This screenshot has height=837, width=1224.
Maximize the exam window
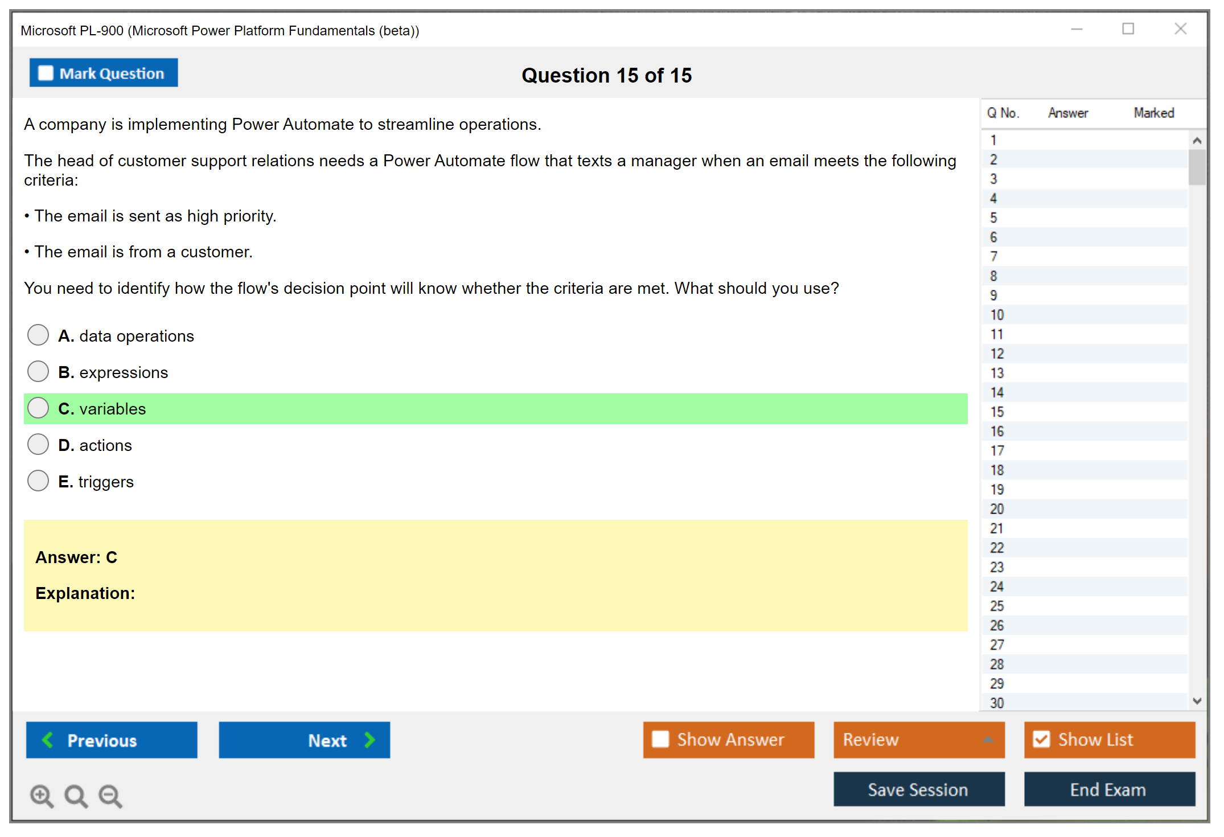[1128, 29]
